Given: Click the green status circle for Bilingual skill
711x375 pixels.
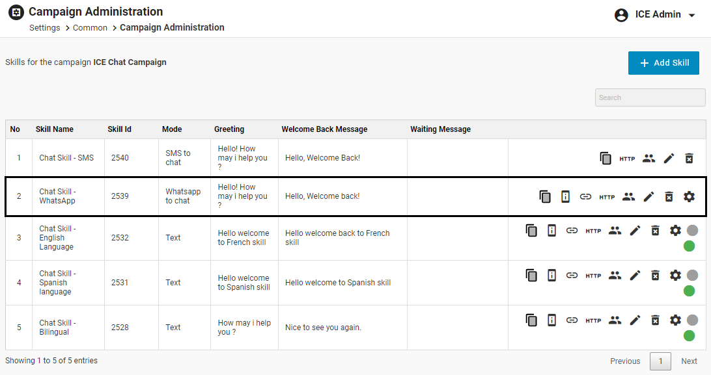Looking at the screenshot, I should tap(689, 335).
